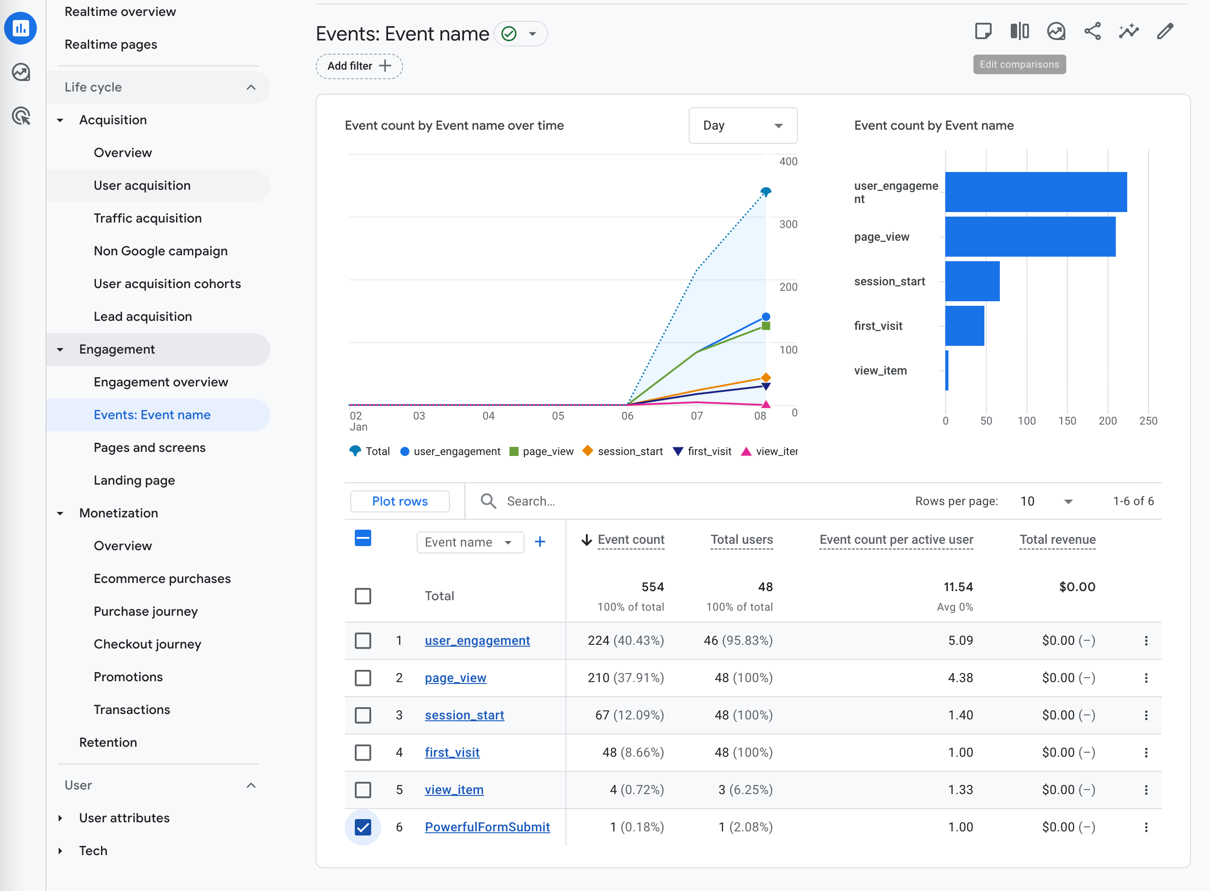Open three-dot menu for user_engagement row
This screenshot has height=891, width=1210.
click(x=1146, y=641)
